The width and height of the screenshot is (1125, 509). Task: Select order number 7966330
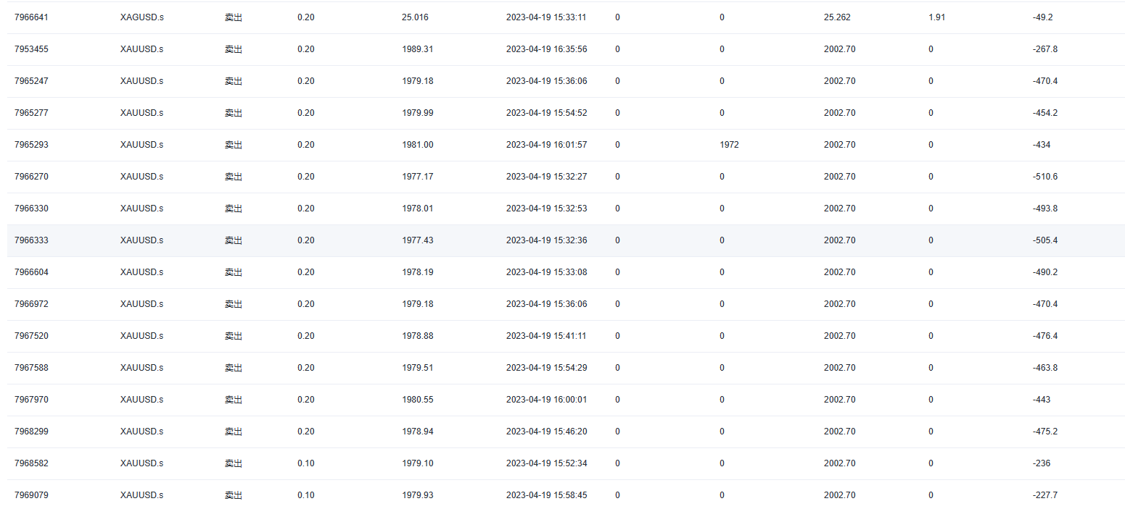(x=31, y=209)
